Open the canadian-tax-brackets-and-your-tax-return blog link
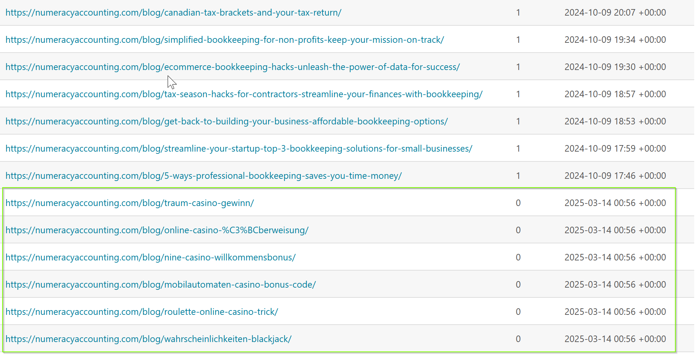 click(x=173, y=13)
